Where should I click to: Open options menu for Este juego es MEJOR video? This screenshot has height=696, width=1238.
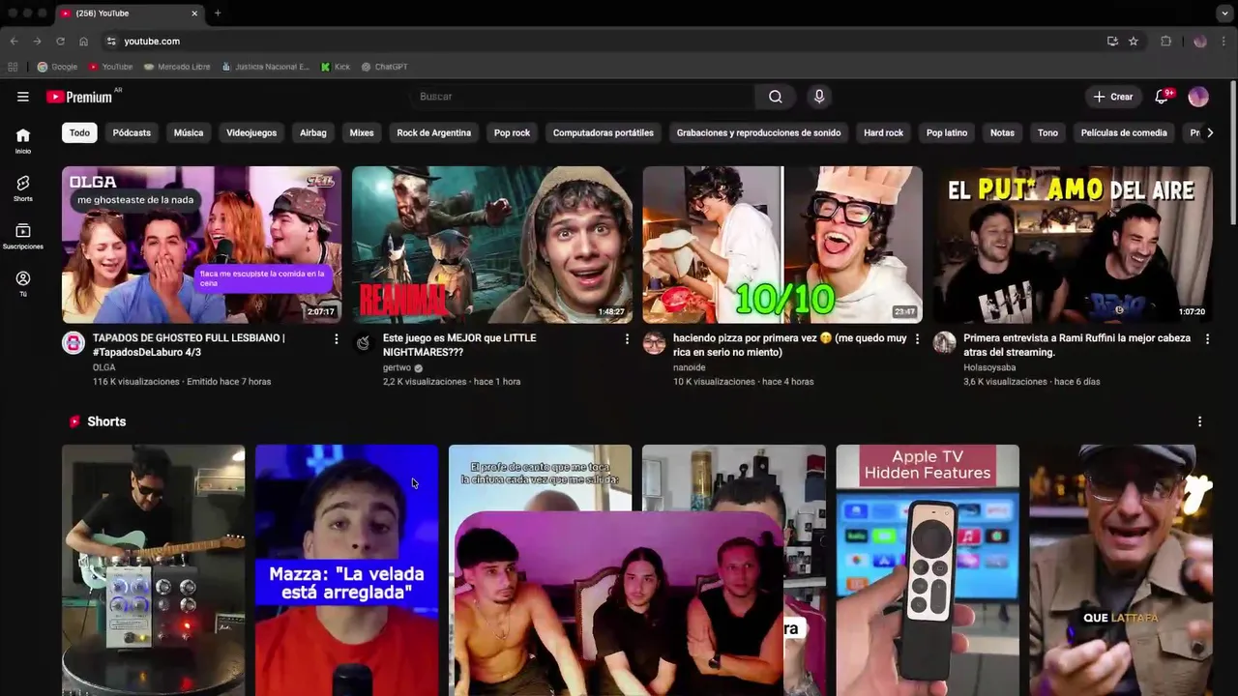point(627,339)
